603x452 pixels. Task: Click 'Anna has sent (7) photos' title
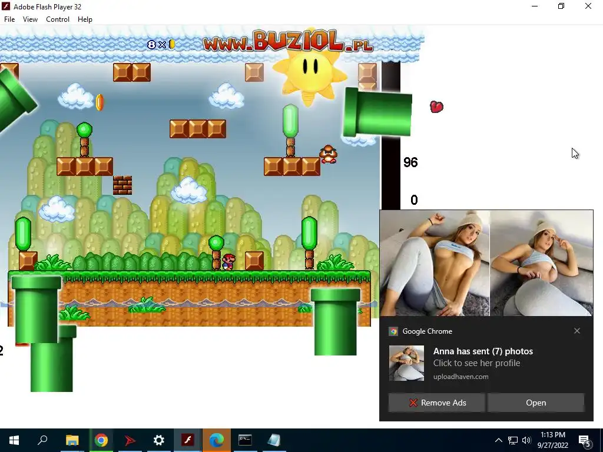483,351
